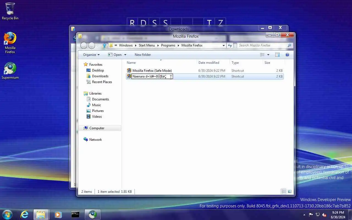Sort by the Name column header

tap(161, 63)
